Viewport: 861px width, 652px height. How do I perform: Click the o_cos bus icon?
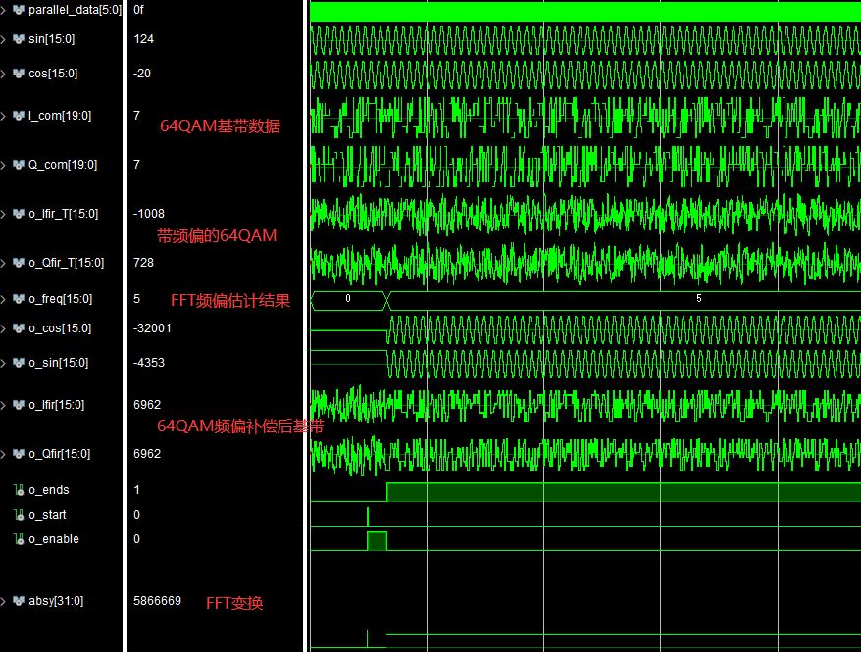point(19,328)
